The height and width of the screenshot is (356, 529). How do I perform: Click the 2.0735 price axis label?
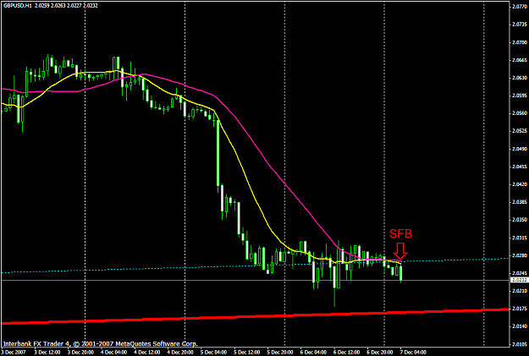coord(520,25)
